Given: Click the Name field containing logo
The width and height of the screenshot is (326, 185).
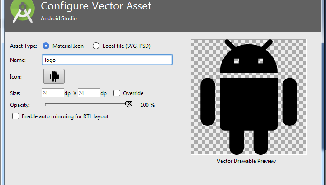Looking at the screenshot, I should (107, 60).
